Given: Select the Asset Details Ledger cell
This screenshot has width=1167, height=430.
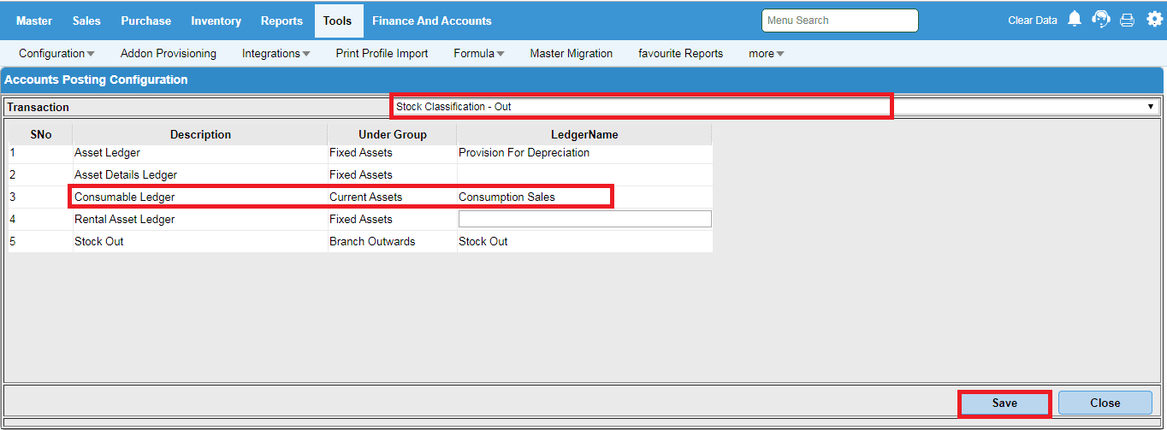Looking at the screenshot, I should pos(200,174).
